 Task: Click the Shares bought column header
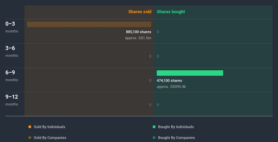171,12
